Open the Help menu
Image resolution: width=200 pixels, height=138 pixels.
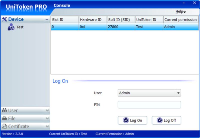point(180,12)
